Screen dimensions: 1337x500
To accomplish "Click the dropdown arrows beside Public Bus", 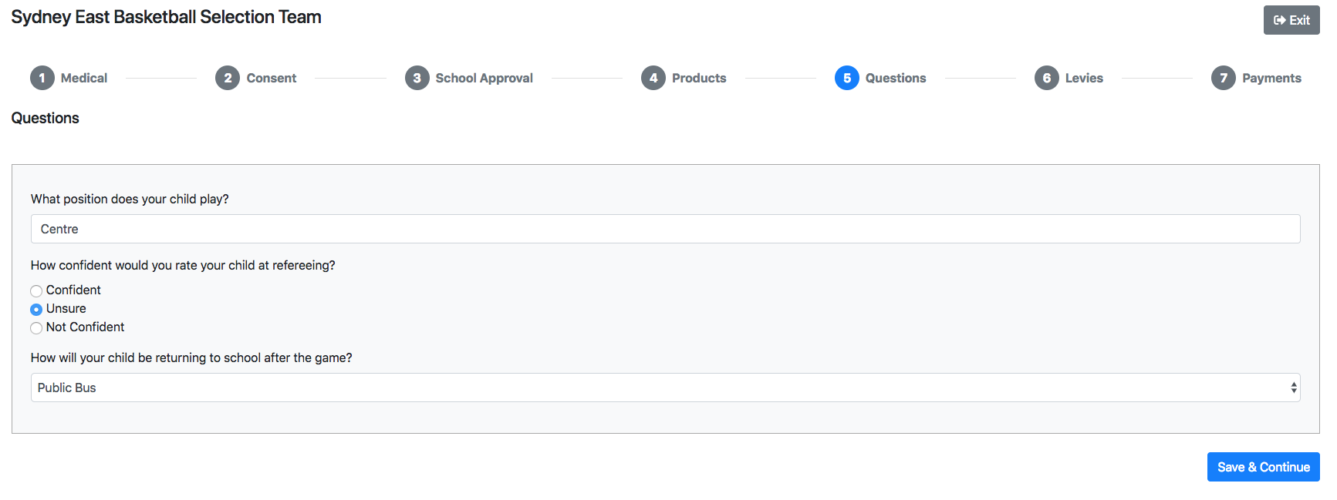I will click(x=1294, y=388).
